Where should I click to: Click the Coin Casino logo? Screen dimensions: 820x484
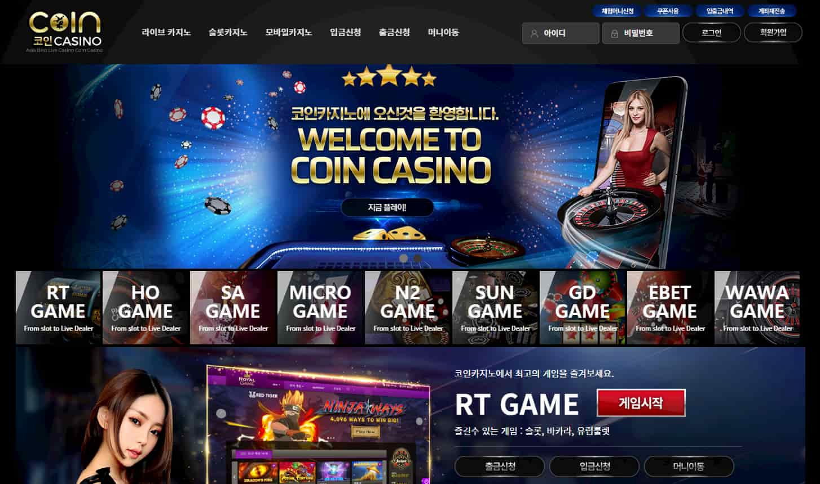(x=65, y=31)
